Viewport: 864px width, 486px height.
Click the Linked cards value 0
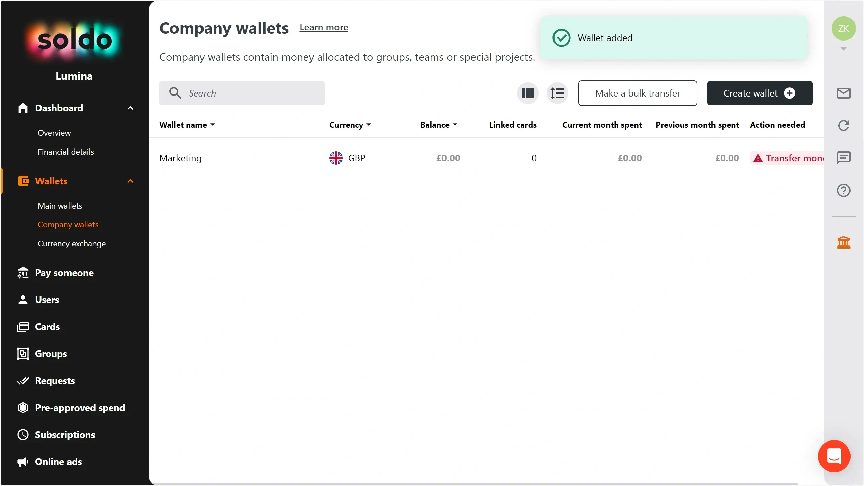pos(534,158)
